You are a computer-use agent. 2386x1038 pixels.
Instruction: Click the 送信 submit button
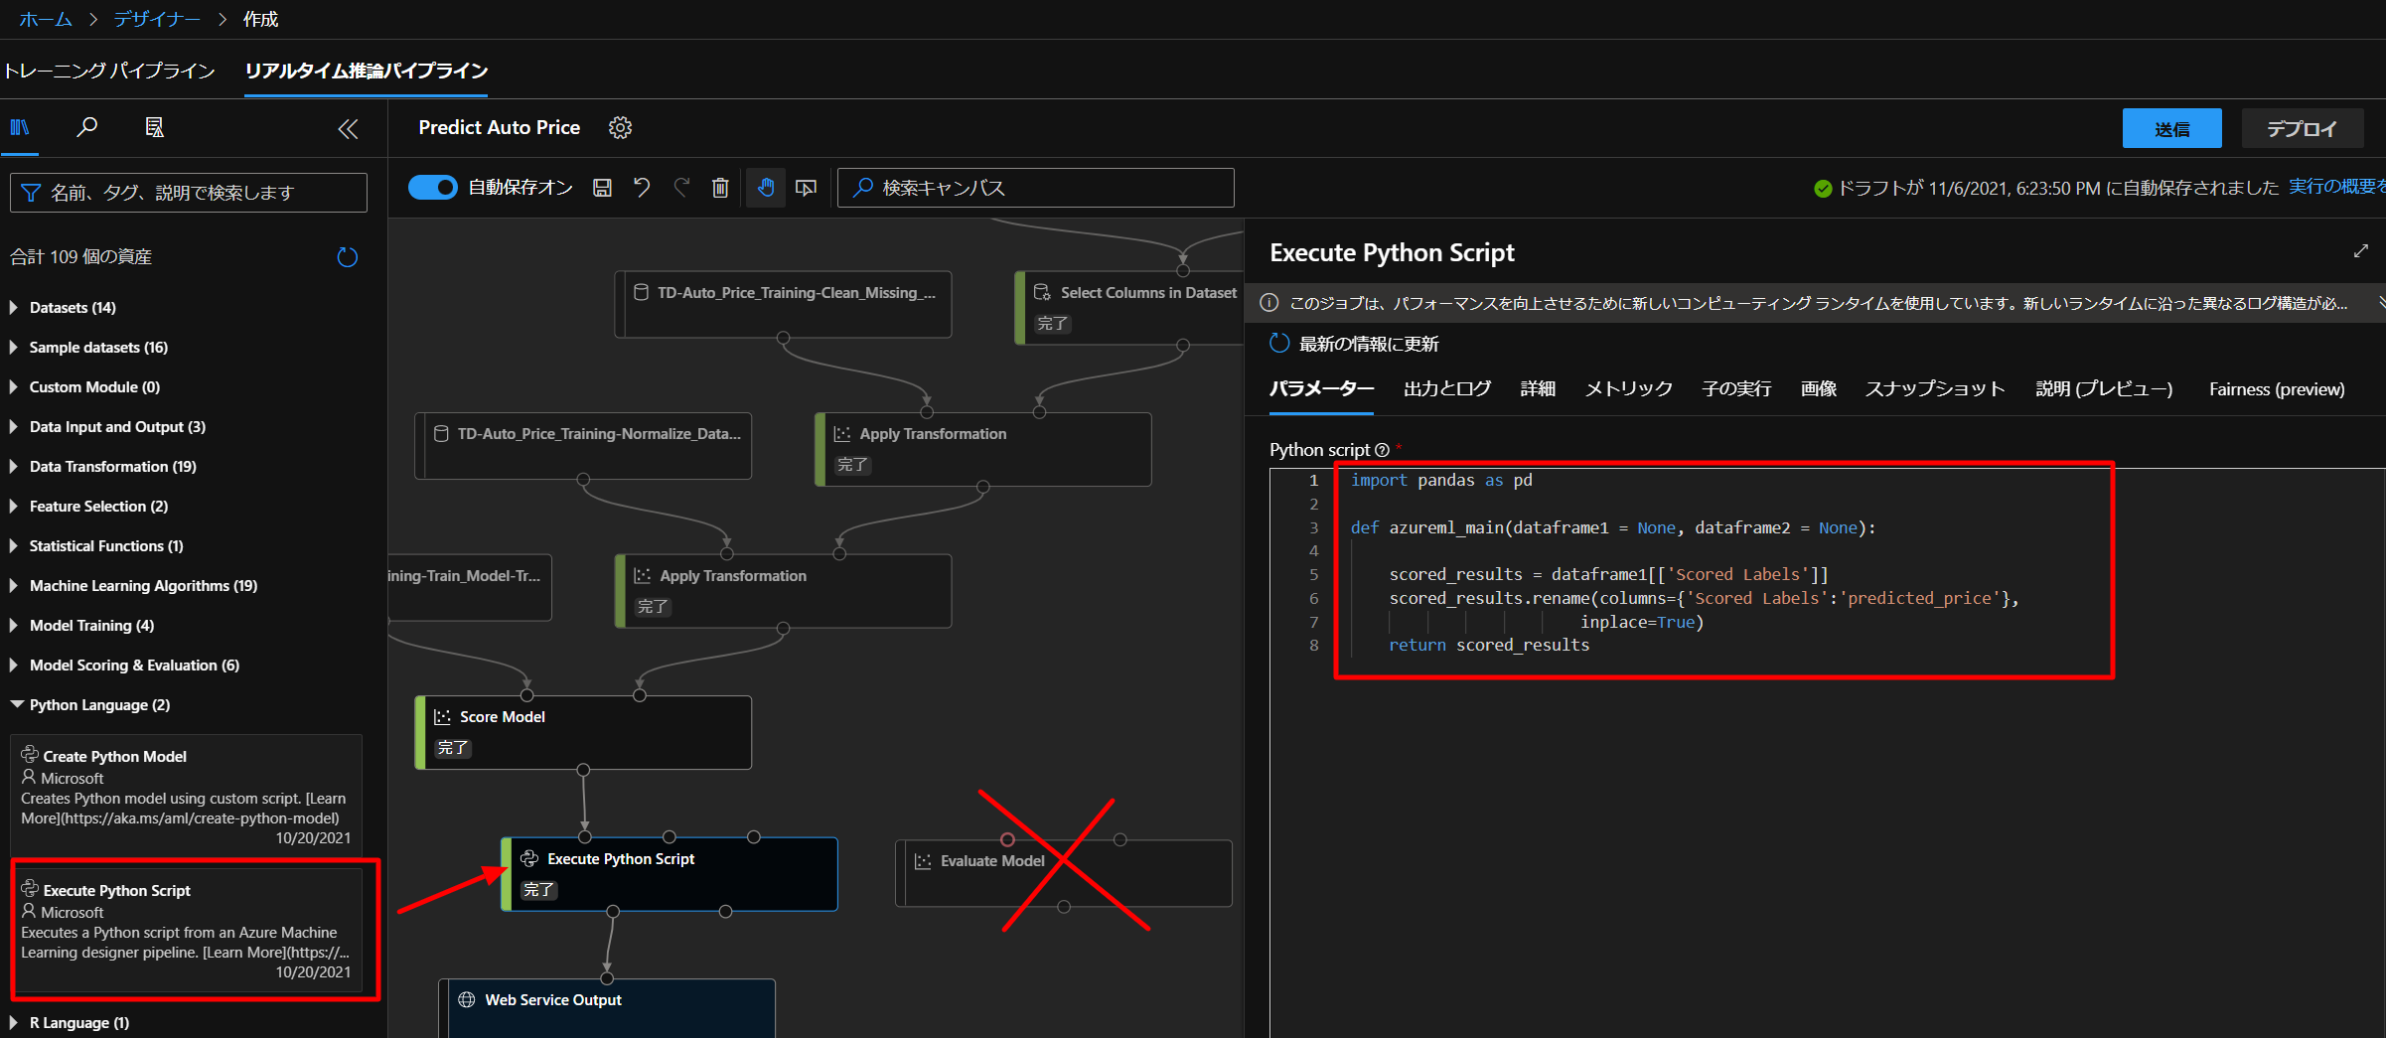click(x=2171, y=129)
